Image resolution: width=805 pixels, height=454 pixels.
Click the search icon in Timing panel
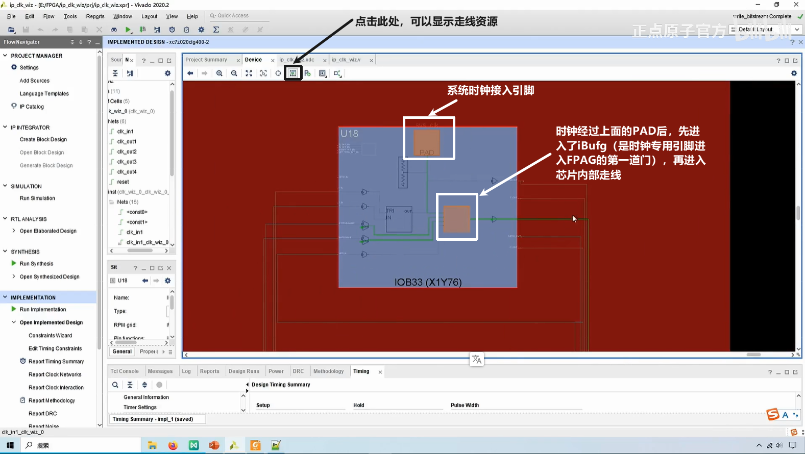115,385
